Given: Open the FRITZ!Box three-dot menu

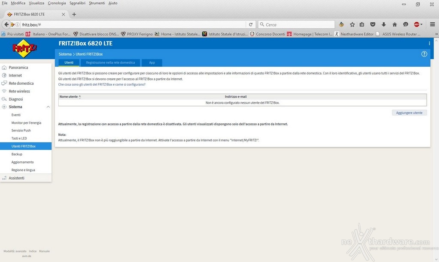Looking at the screenshot, I should coord(429,43).
